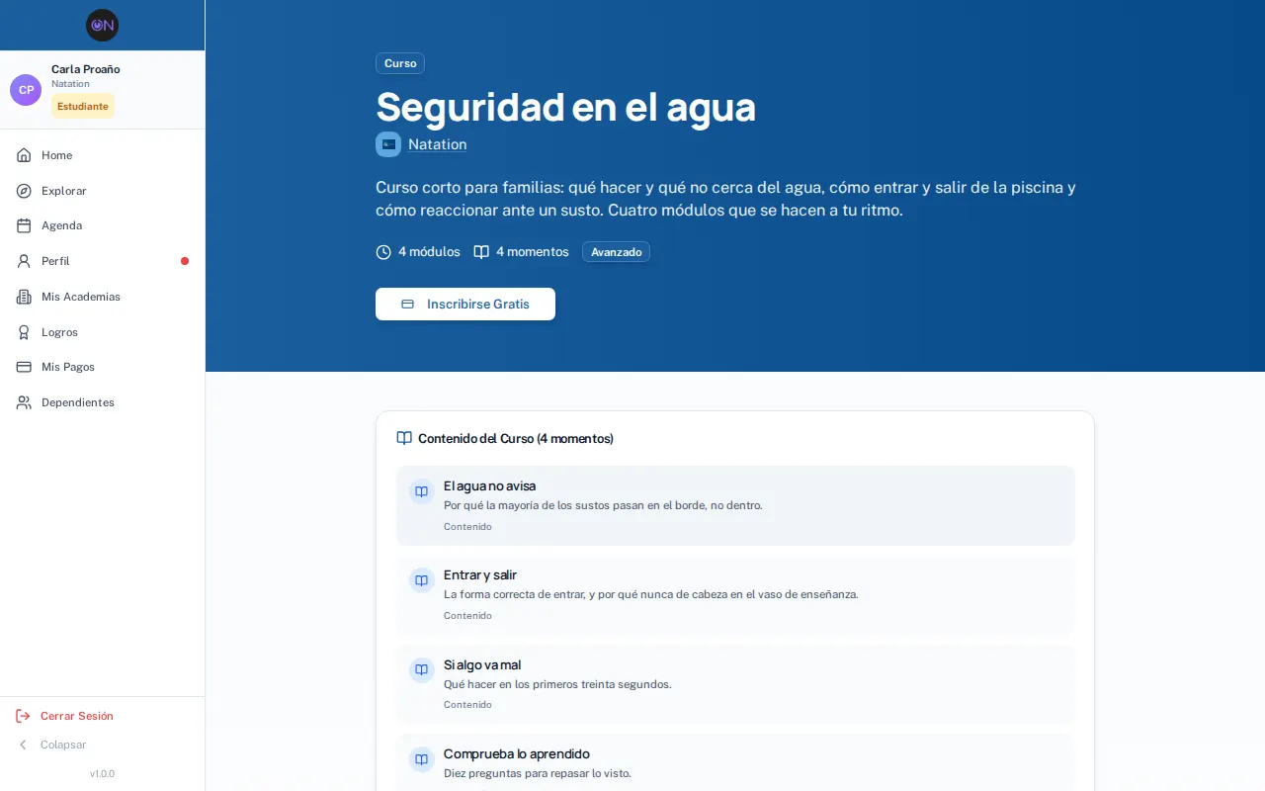Open the 'Comprueba lo aprendido' module title
Screen dimensions: 1265x791
coord(517,753)
